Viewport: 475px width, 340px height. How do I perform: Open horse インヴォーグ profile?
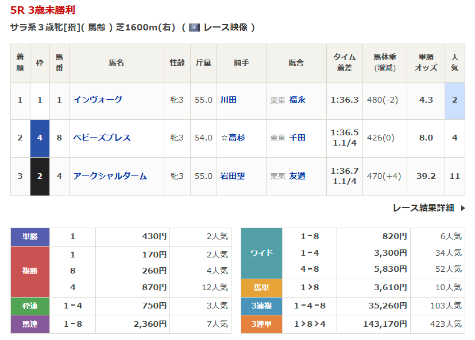tap(98, 100)
